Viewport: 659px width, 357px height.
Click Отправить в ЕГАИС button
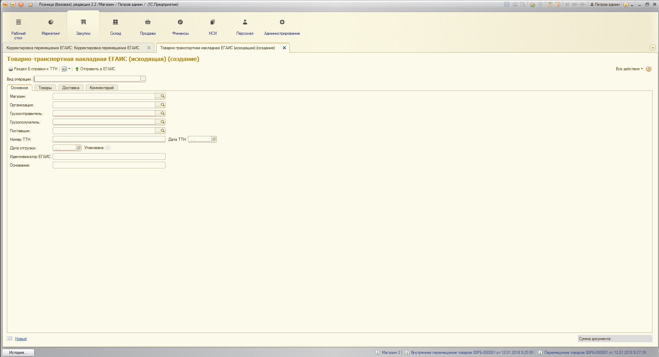point(95,69)
